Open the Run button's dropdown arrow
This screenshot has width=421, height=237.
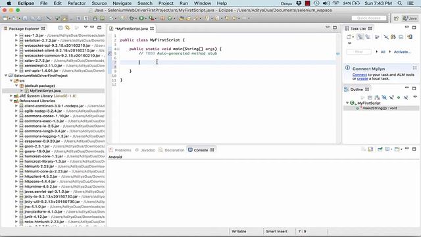pyautogui.click(x=146, y=18)
